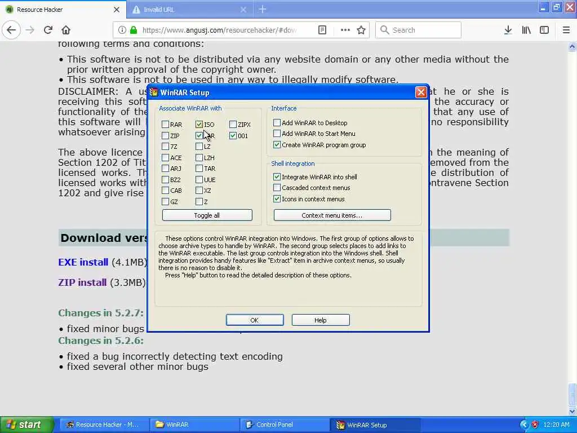Viewport: 577px width, 433px height.
Task: Click the Help button in WinRAR Setup
Action: (x=321, y=320)
